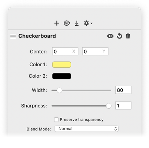Hide Checkerboard effect with eye icon
149x148 pixels.
[x=110, y=36]
